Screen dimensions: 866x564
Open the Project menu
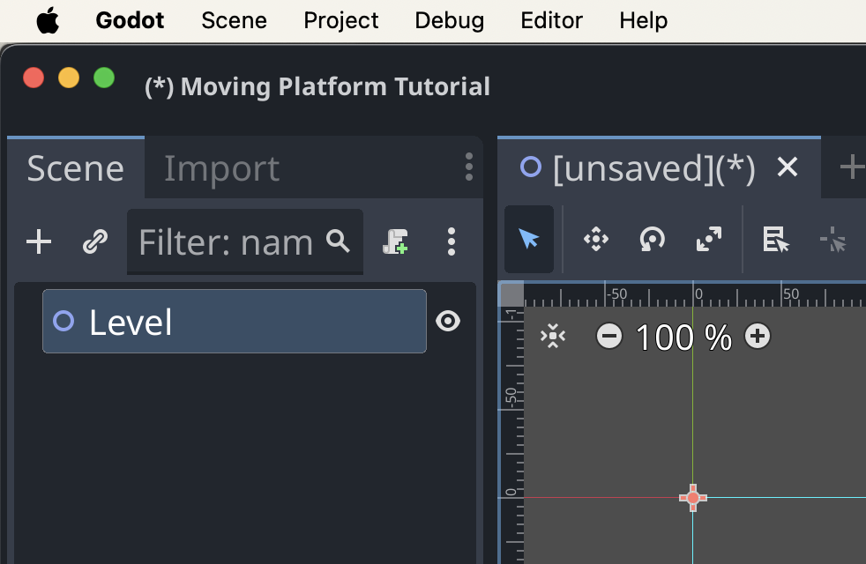click(x=340, y=20)
